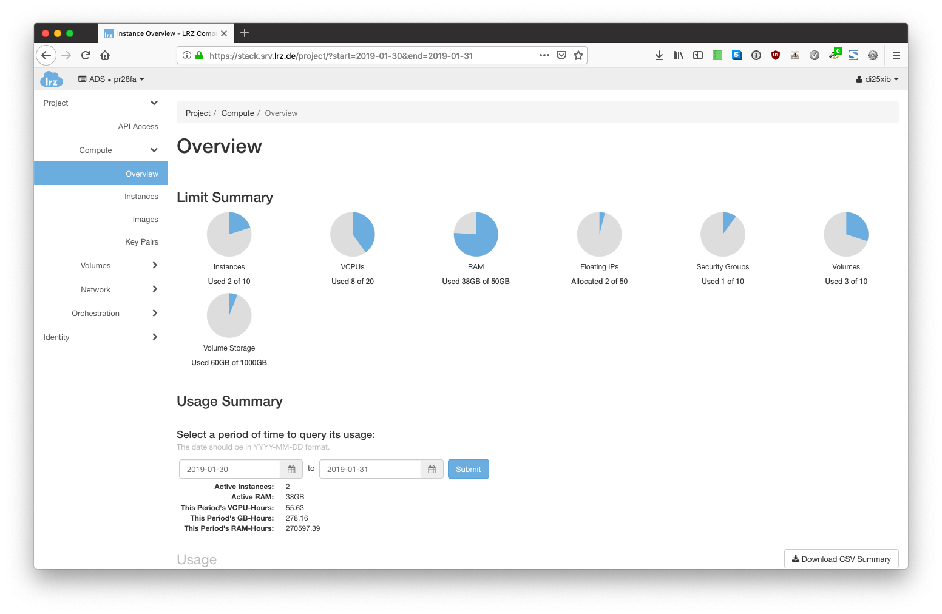
Task: Open the end date calendar picker
Action: (x=432, y=470)
